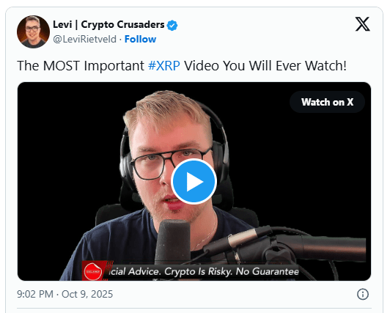Click the Watch on X button
Viewport: 390px width, 313px height.
(x=327, y=102)
